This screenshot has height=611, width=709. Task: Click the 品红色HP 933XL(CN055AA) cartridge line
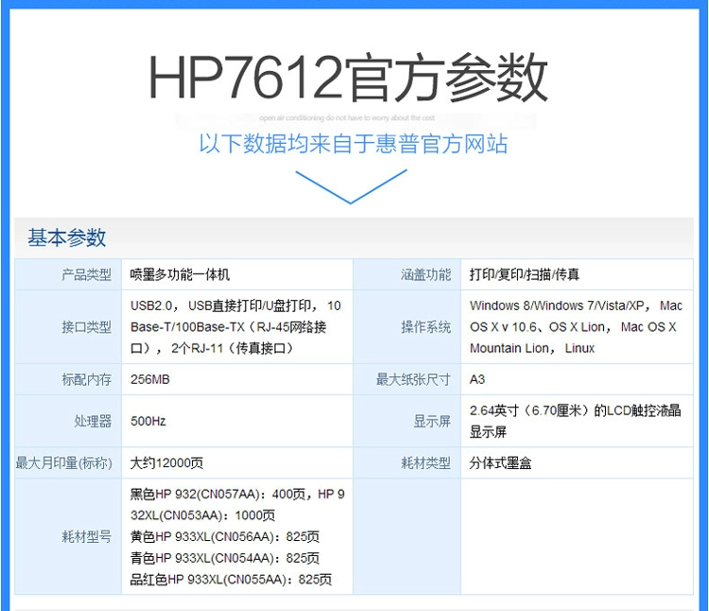[231, 580]
